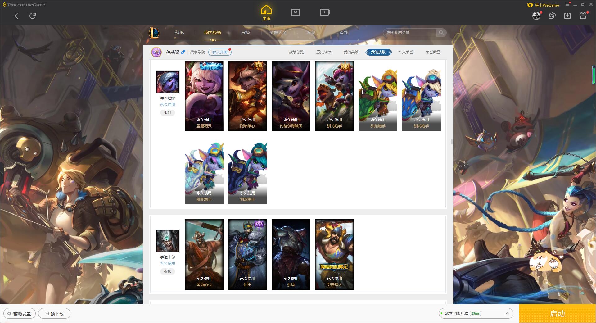The image size is (596, 323).
Task: Open the 主页 home icon
Action: (x=266, y=13)
